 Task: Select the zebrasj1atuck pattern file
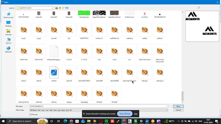[24, 95]
